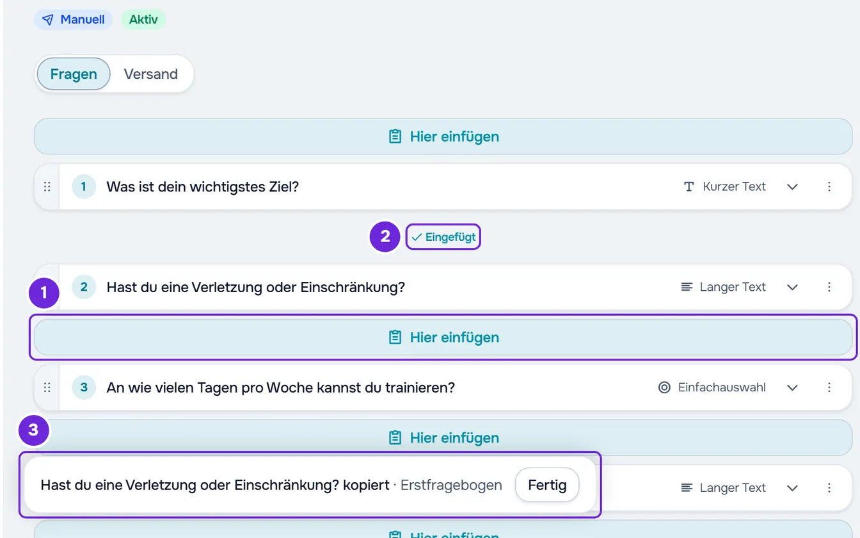Click the Einfachauswahl type icon

pos(664,387)
